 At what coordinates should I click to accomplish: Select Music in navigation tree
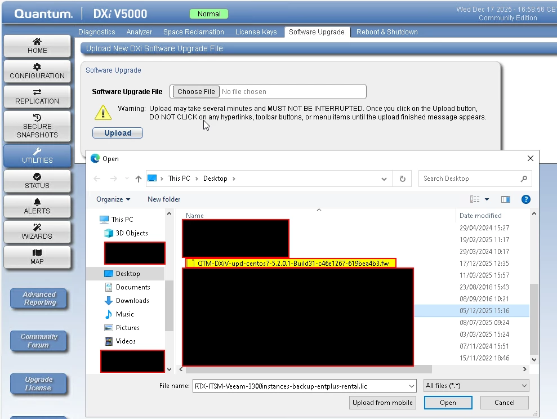coord(124,314)
